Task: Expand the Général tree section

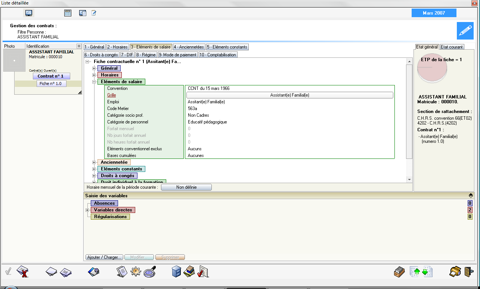Action: [x=94, y=68]
